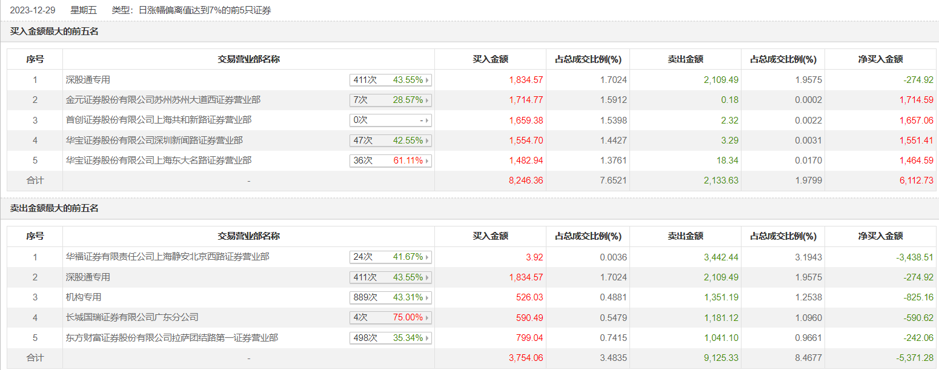939x370 pixels.
Task: Open the 889次 43.31% dropdown for 机构专用
Action: point(391,297)
